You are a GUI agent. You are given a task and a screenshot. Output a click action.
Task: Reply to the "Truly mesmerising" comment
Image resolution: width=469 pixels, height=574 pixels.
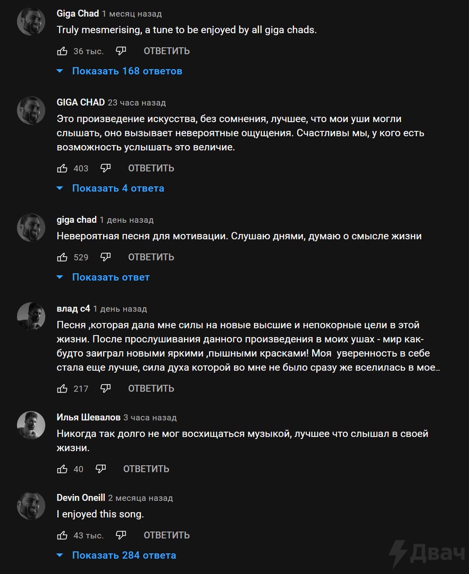166,51
